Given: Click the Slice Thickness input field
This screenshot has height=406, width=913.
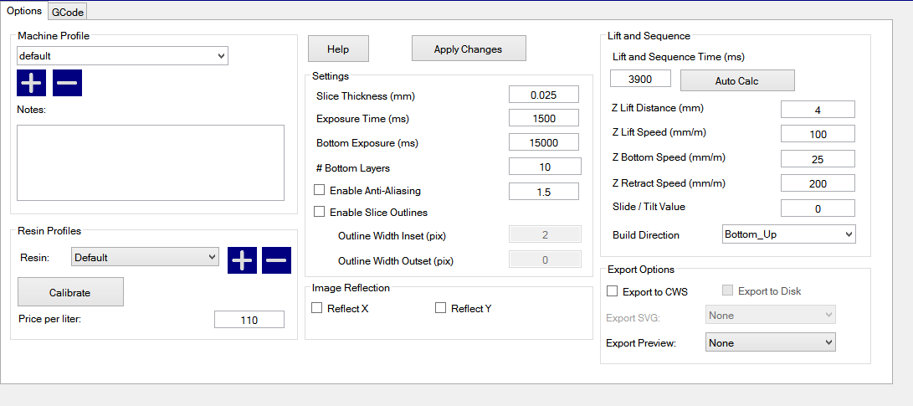Looking at the screenshot, I should (x=544, y=95).
